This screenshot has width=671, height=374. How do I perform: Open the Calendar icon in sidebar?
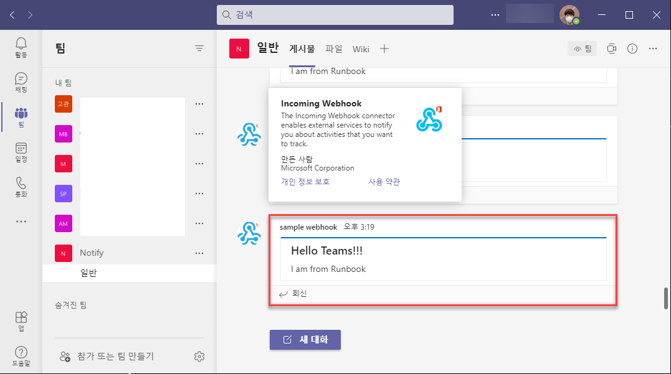(21, 152)
